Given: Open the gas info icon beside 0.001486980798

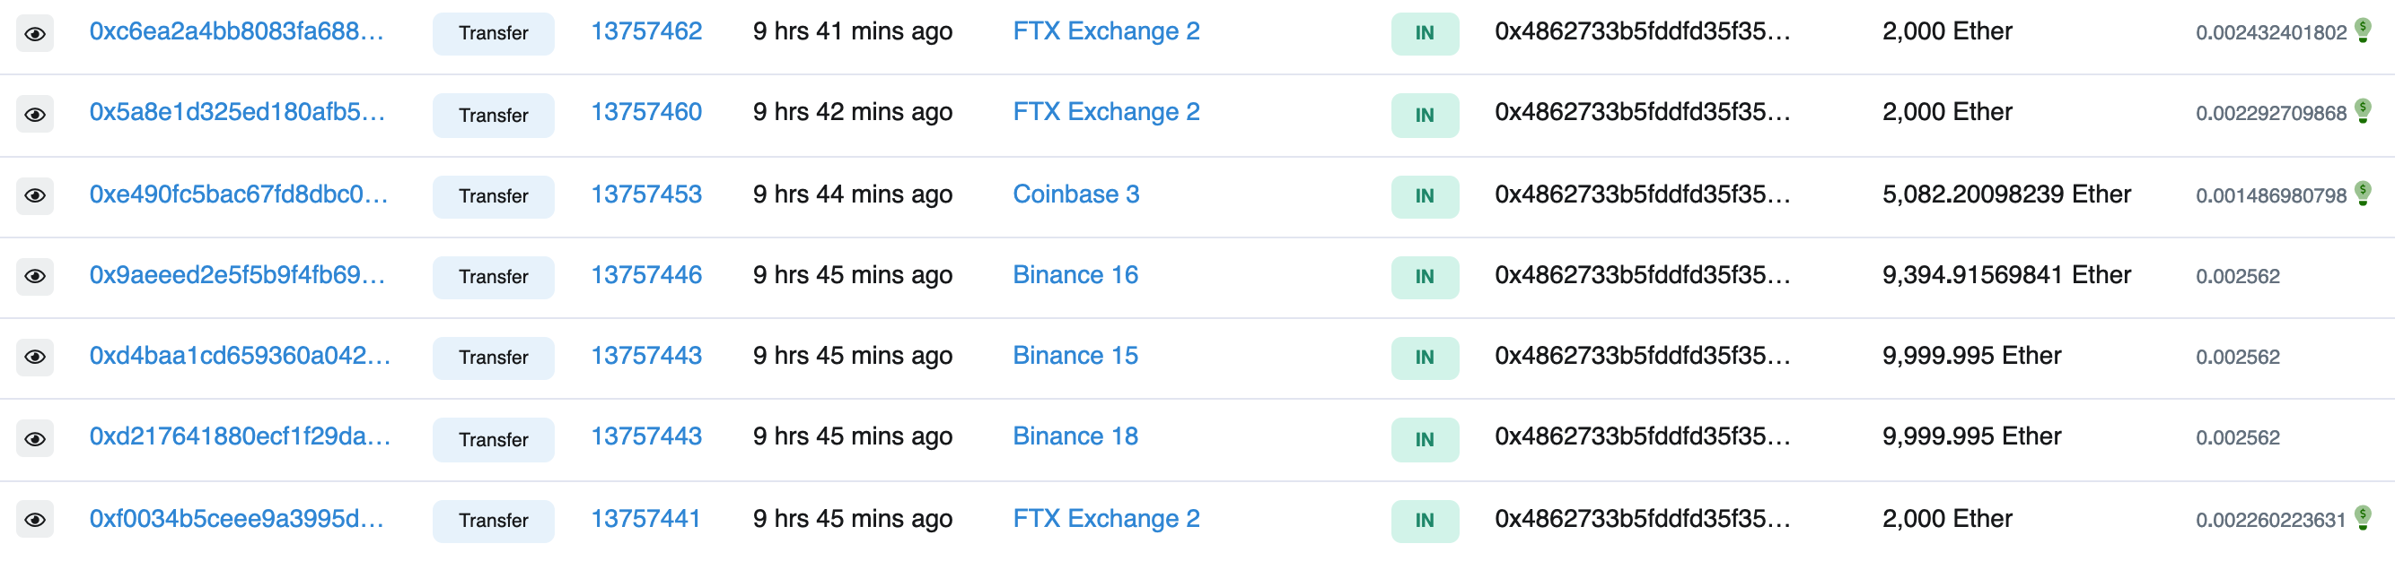Looking at the screenshot, I should click(2363, 194).
